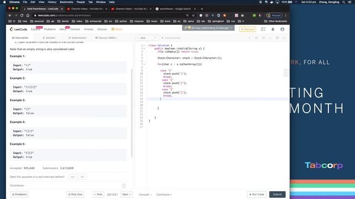Toggle fullscreen mode in the code editor

[284, 38]
